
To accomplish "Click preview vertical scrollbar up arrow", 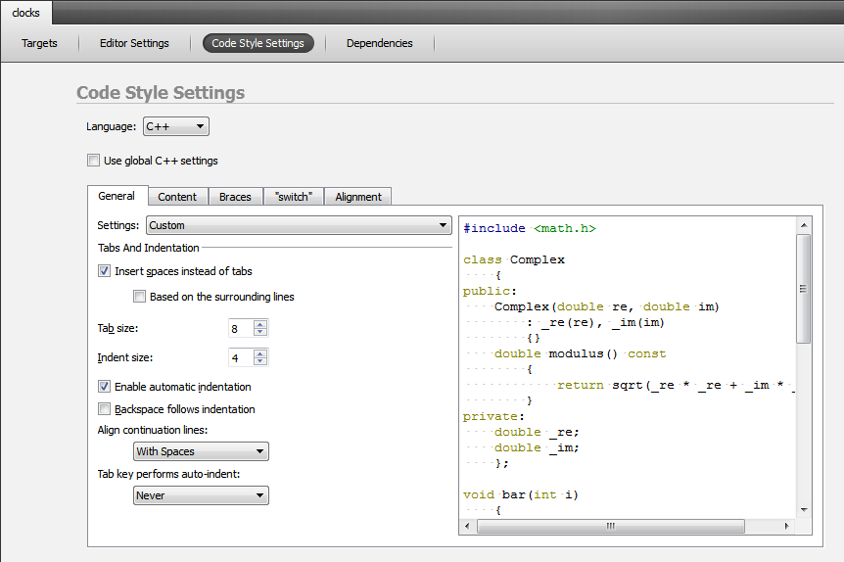I will point(804,225).
